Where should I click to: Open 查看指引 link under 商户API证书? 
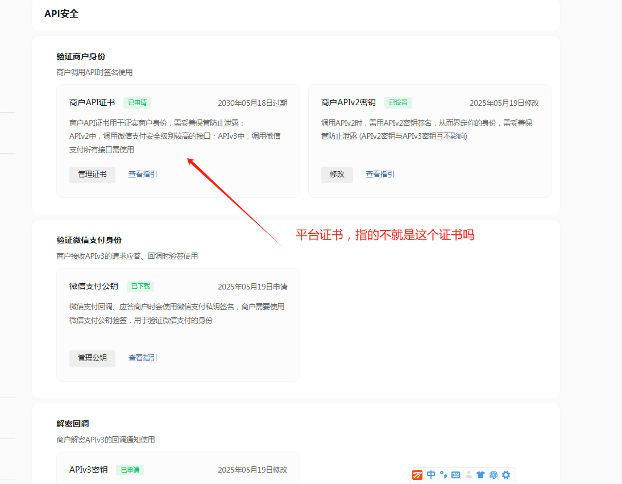tap(143, 174)
